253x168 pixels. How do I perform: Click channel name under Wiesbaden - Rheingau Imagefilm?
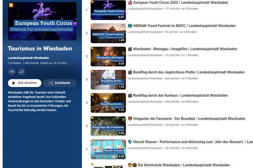[x=145, y=55]
